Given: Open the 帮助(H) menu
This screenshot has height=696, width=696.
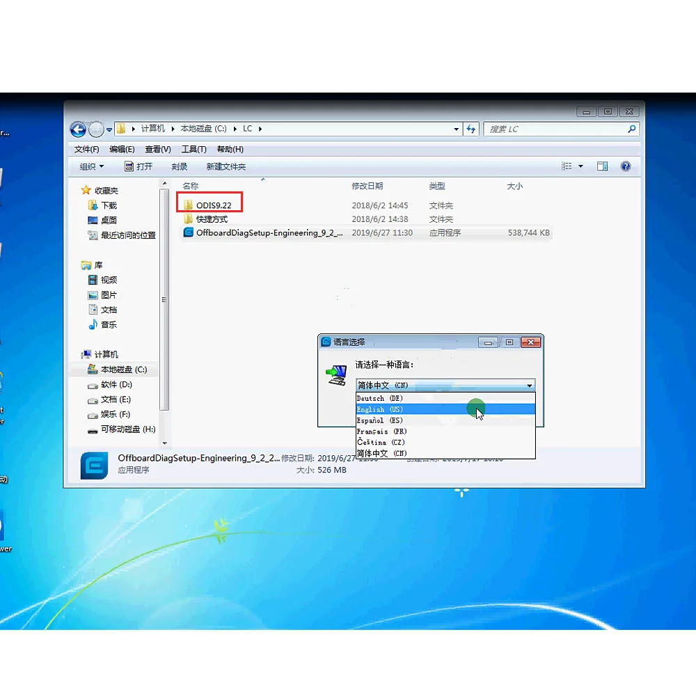Looking at the screenshot, I should tap(230, 149).
